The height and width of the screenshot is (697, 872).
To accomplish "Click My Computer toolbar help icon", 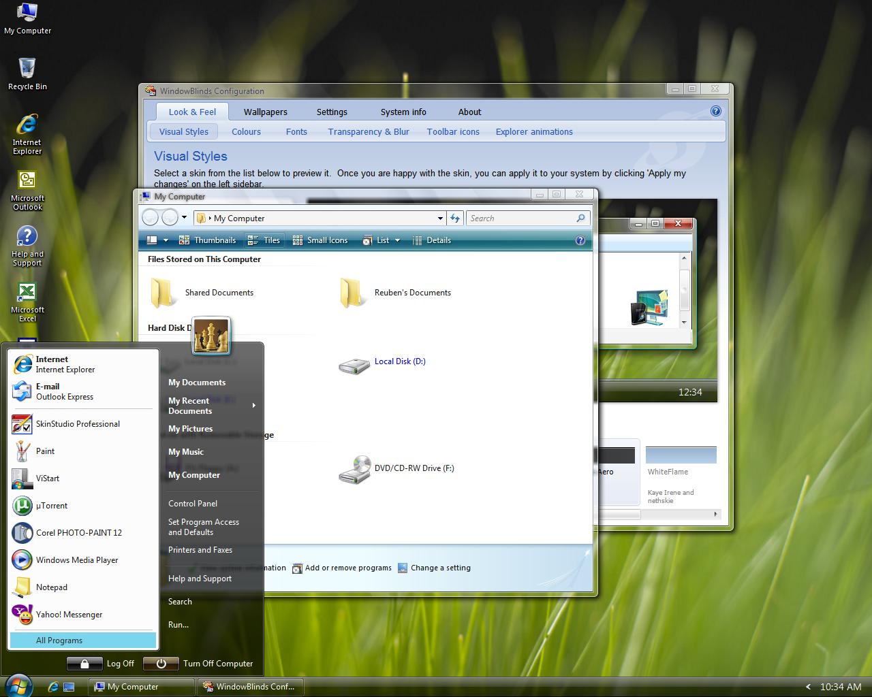I will (580, 240).
